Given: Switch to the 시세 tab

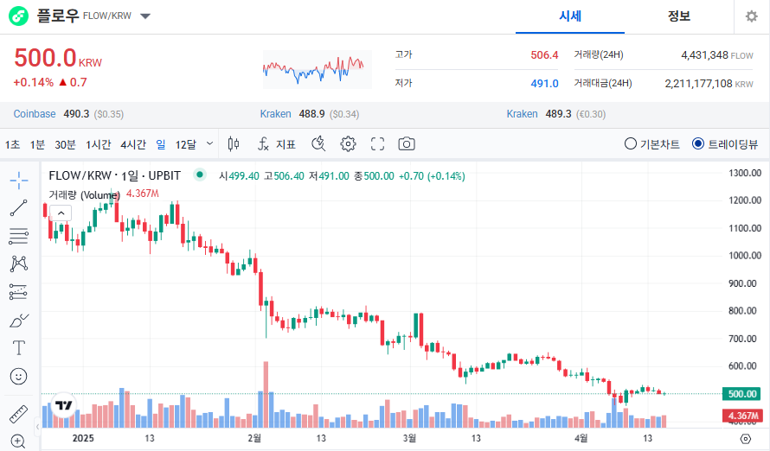Looking at the screenshot, I should pos(570,16).
